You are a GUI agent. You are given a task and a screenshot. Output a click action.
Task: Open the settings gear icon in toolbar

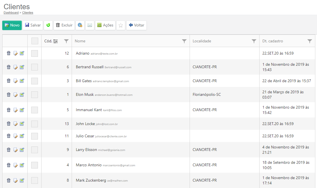80,25
